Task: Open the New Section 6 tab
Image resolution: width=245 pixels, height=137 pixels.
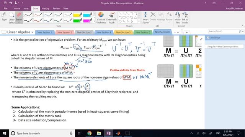Action: 143,32
